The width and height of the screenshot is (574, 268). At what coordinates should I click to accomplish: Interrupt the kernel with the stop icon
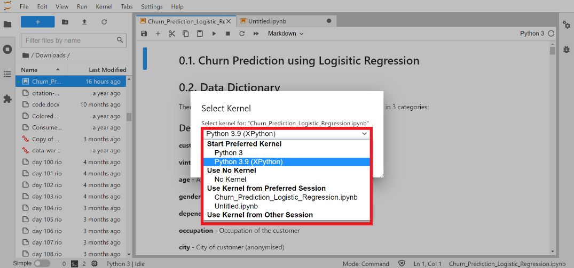pyautogui.click(x=227, y=34)
